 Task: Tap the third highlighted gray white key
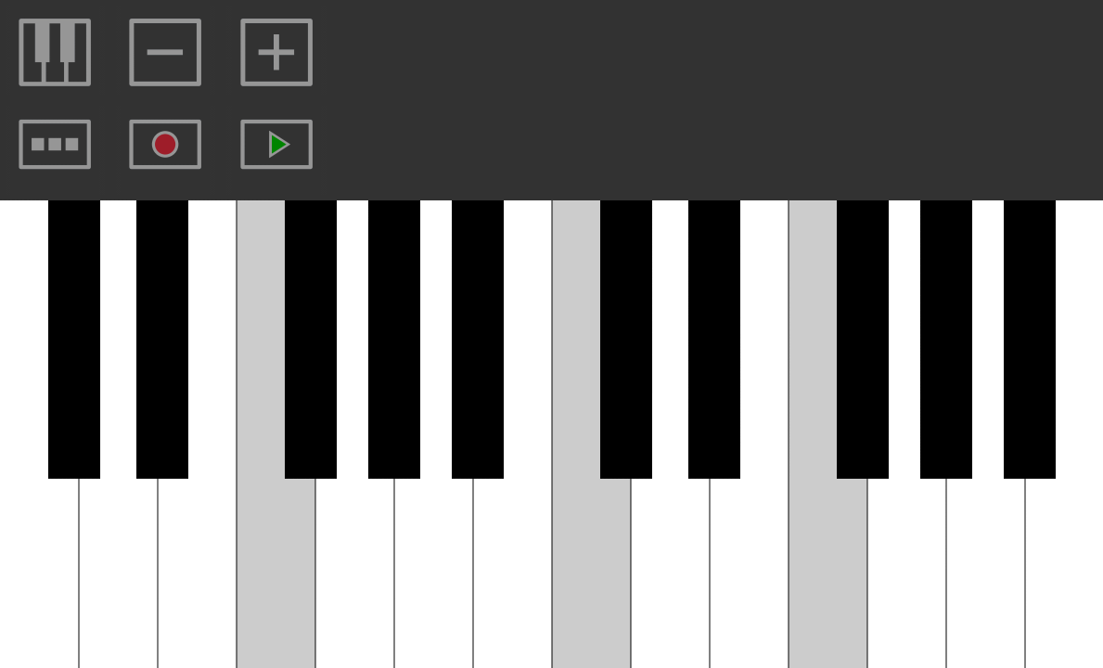827,573
